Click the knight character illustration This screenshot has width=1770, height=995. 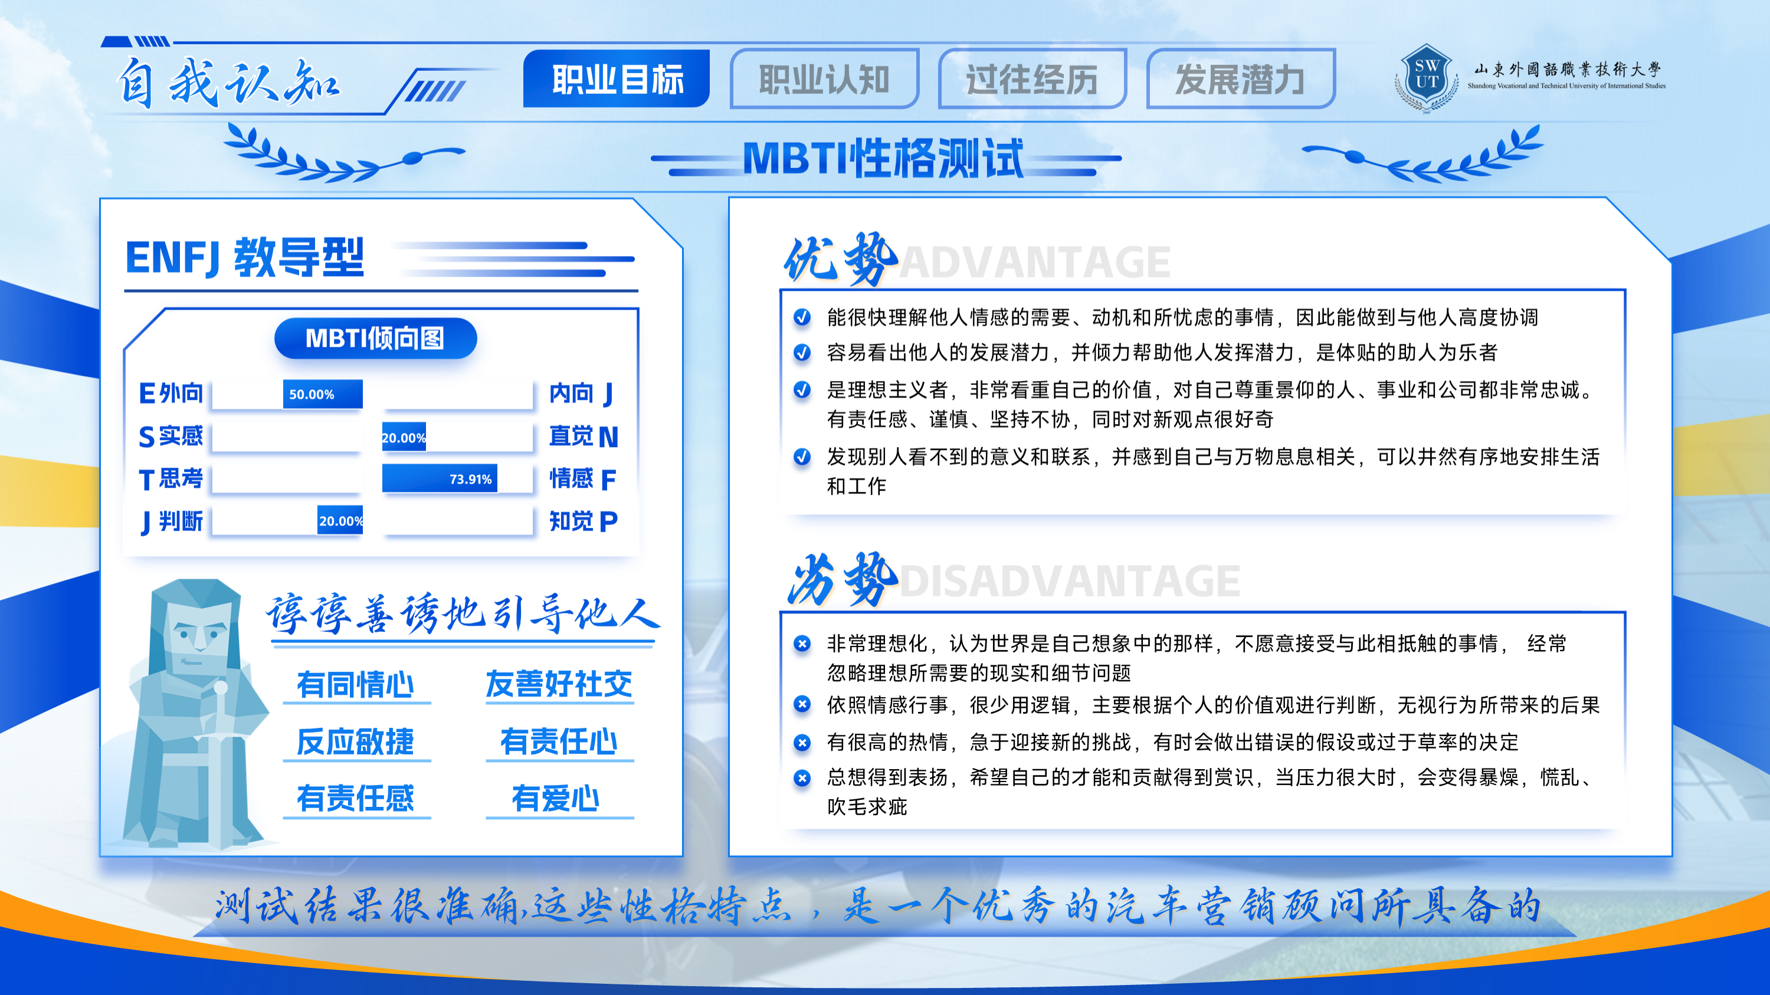pos(196,714)
